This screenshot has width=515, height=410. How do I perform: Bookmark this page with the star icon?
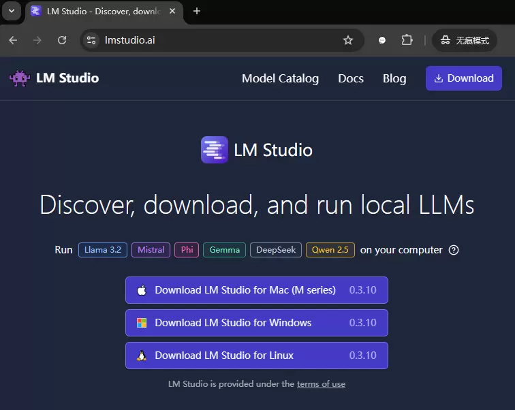pos(348,40)
